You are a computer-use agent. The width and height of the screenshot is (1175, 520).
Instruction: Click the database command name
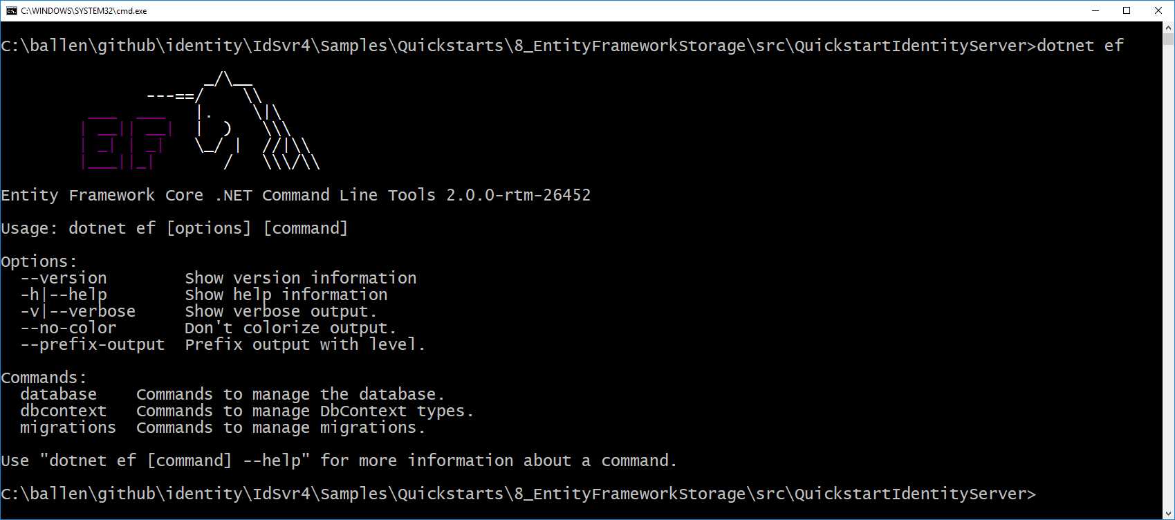tap(59, 394)
